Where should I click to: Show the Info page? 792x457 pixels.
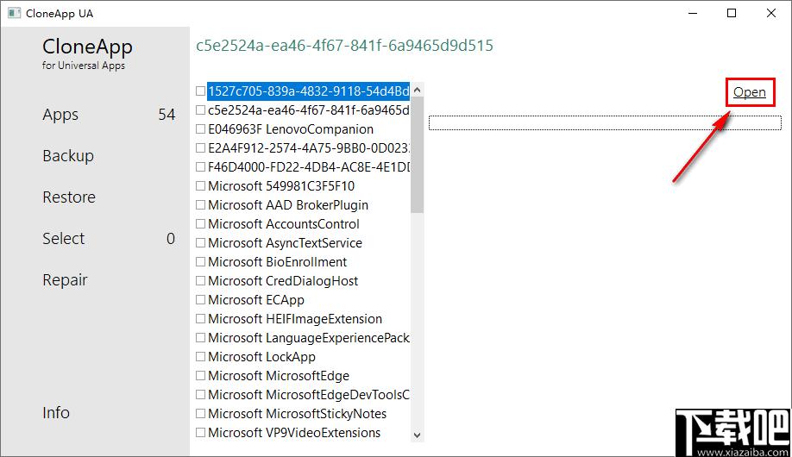(56, 412)
